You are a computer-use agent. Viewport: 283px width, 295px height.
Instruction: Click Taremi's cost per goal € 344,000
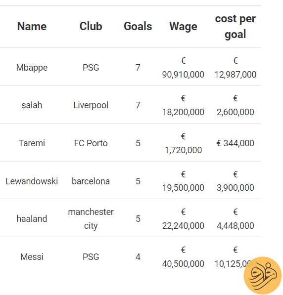[x=236, y=143]
